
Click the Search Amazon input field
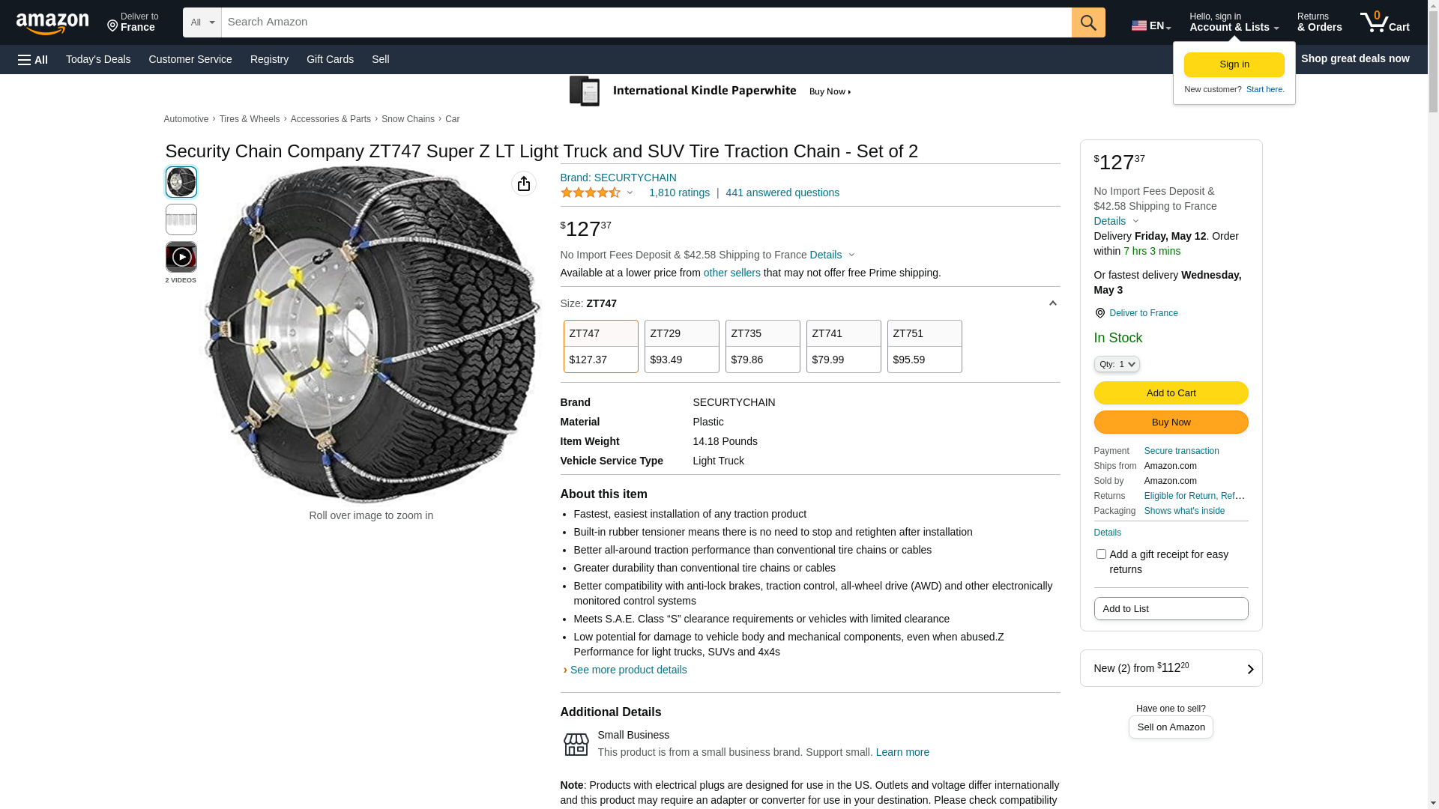(646, 22)
